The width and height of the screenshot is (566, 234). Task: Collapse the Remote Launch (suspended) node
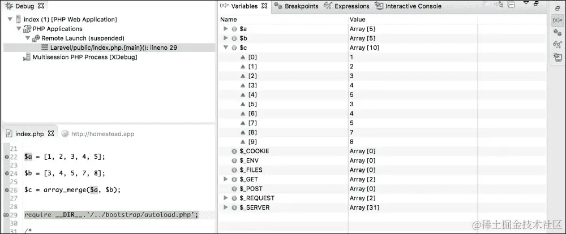tap(27, 38)
